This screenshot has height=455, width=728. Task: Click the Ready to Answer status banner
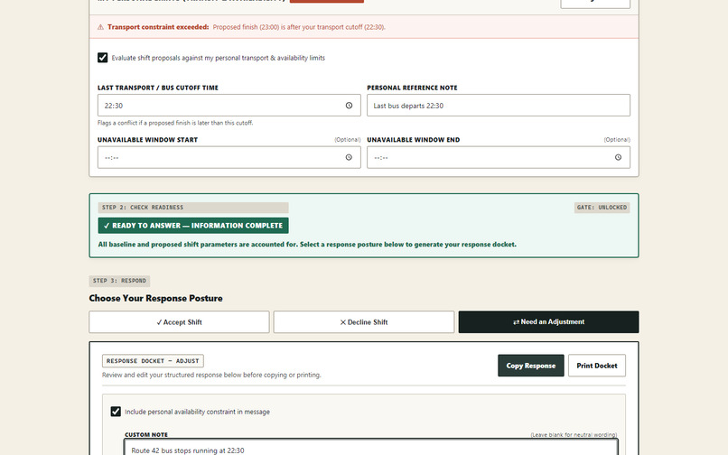point(193,226)
